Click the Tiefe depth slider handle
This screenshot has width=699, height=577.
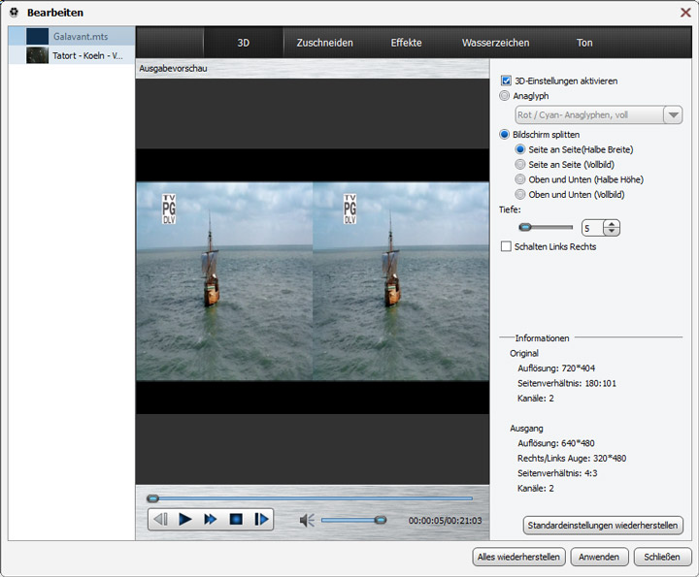tap(525, 228)
